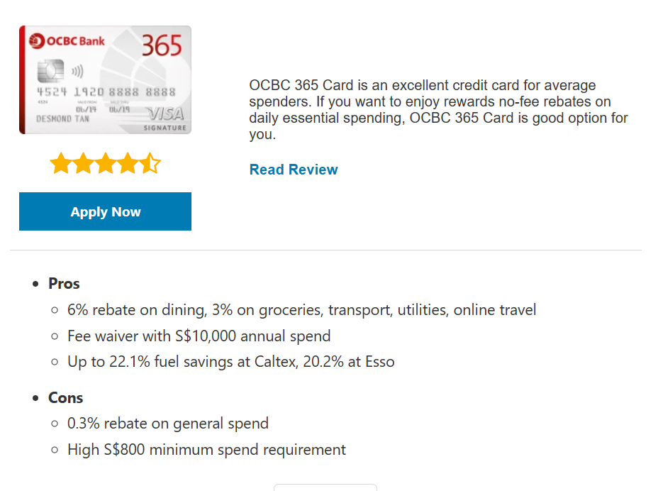
Task: Click the contactless payment symbol on the card
Action: pyautogui.click(x=77, y=71)
